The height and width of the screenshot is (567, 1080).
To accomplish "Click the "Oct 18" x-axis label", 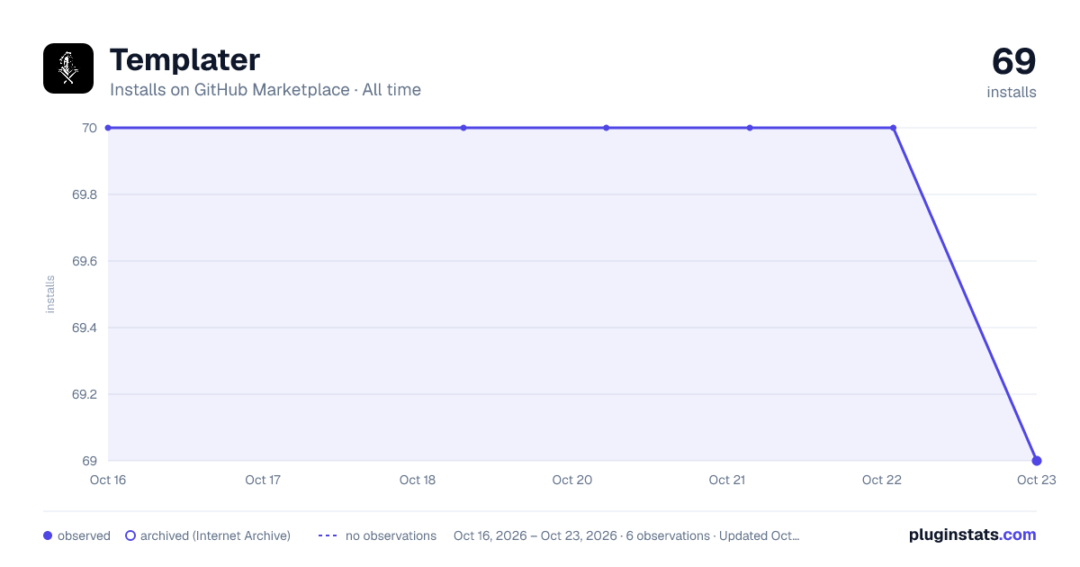I will point(418,480).
